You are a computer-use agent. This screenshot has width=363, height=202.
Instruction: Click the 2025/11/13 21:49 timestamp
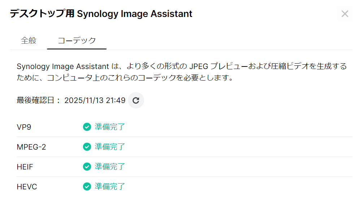click(95, 100)
